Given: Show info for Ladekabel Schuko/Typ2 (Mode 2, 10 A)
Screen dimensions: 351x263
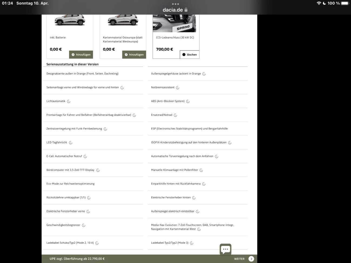Looking at the screenshot, I should (97, 243).
